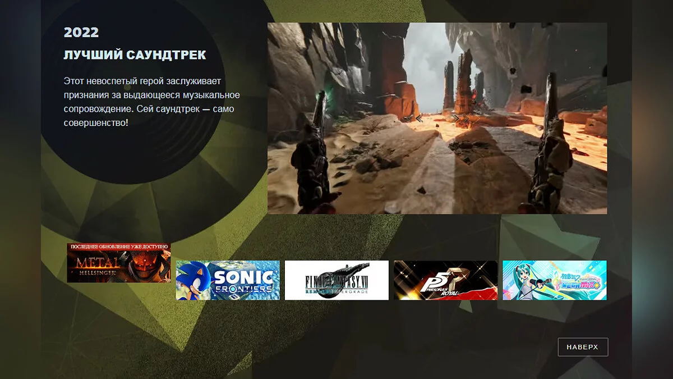Select the Metal: Hellsinger nominee banner
The height and width of the screenshot is (379, 673).
(119, 263)
